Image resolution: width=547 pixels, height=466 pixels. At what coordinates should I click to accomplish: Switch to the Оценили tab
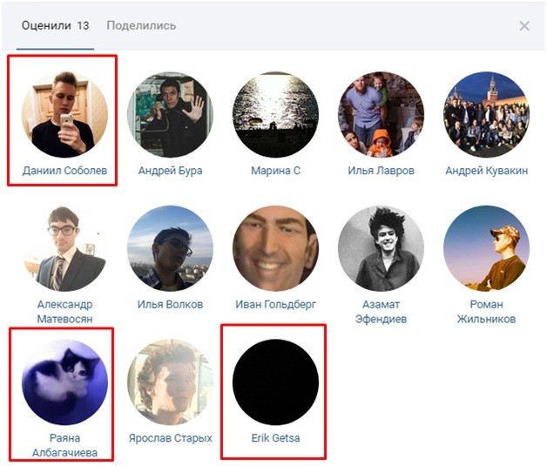(55, 26)
